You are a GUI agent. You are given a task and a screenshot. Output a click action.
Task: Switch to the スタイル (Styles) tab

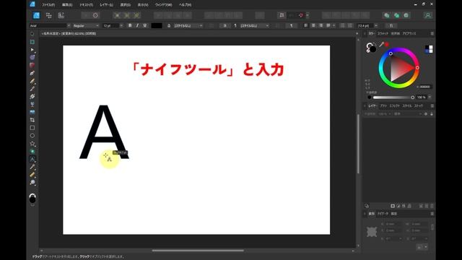click(x=407, y=106)
